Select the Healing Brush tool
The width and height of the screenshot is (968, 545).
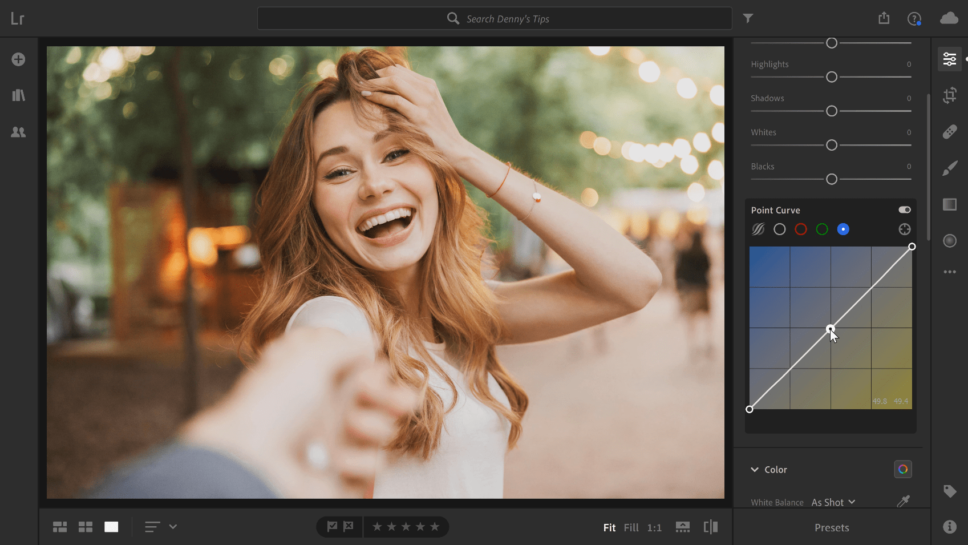coord(950,132)
